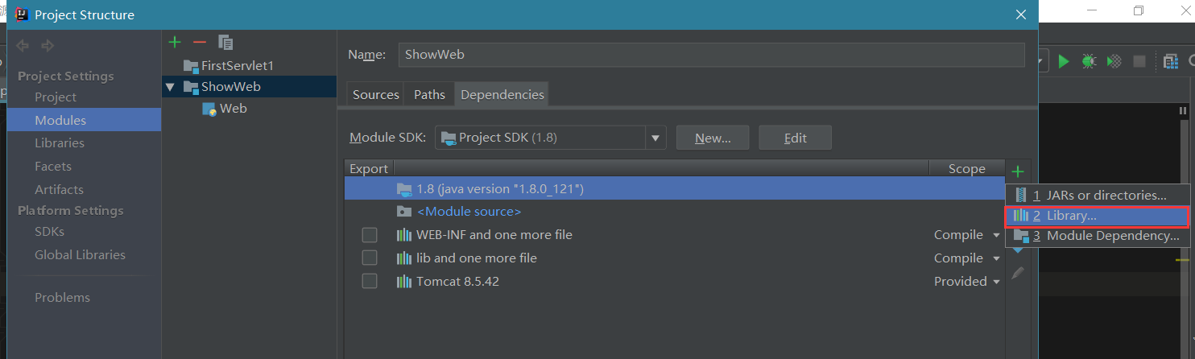The height and width of the screenshot is (359, 1195).
Task: Remove the selected module with the red minus icon
Action: click(200, 42)
